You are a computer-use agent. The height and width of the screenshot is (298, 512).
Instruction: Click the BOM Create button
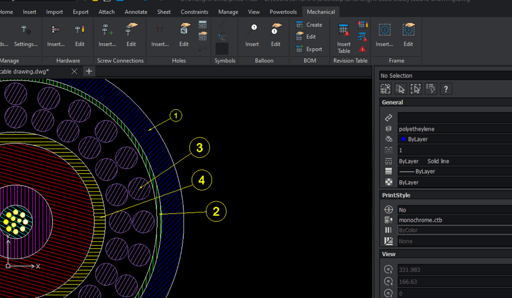[309, 25]
